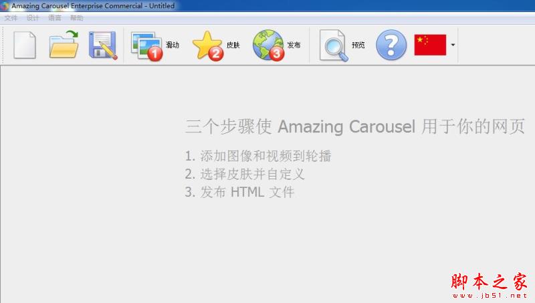Click the application icon in title bar
The width and height of the screenshot is (535, 303).
click(5, 6)
